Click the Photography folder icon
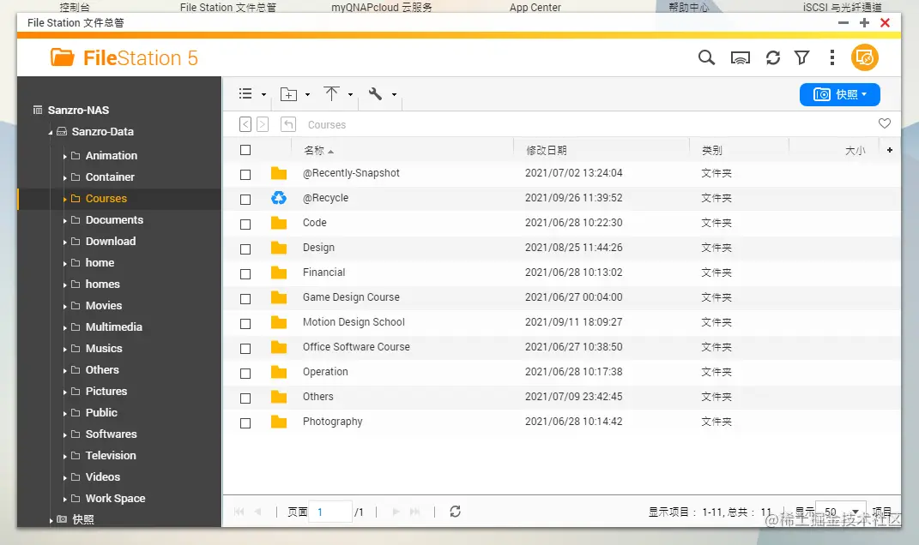This screenshot has width=919, height=545. pyautogui.click(x=279, y=422)
